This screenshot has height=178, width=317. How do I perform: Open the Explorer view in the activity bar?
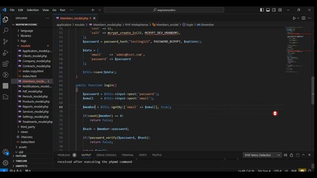[x=5, y=19]
